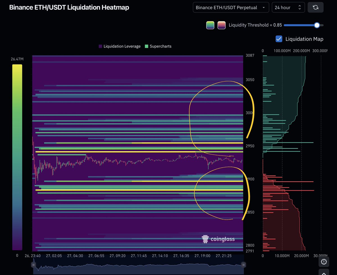Click the 27, 06:55 time axis label
The width and height of the screenshot is (337, 275).
[96, 256]
